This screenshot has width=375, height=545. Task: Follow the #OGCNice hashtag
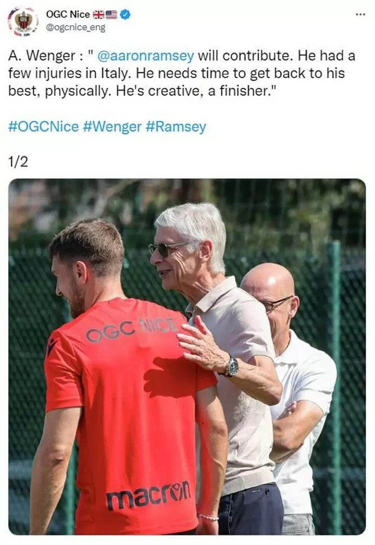44,126
